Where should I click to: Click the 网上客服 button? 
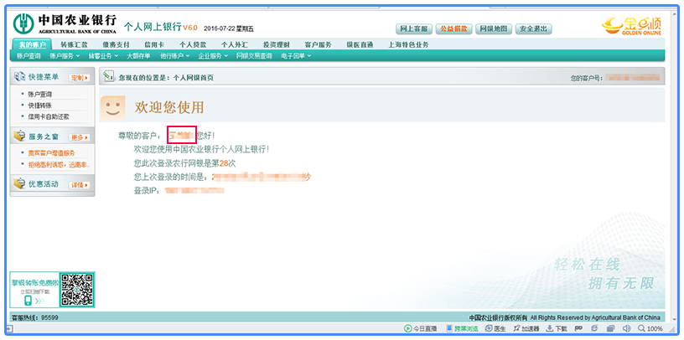point(414,28)
